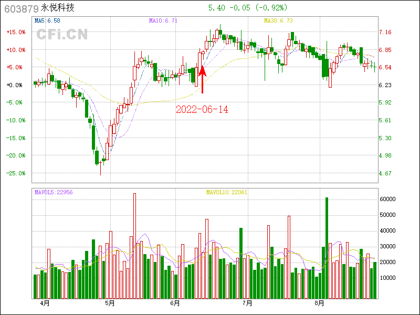Click the +10.0% axis label

pyautogui.click(x=16, y=50)
